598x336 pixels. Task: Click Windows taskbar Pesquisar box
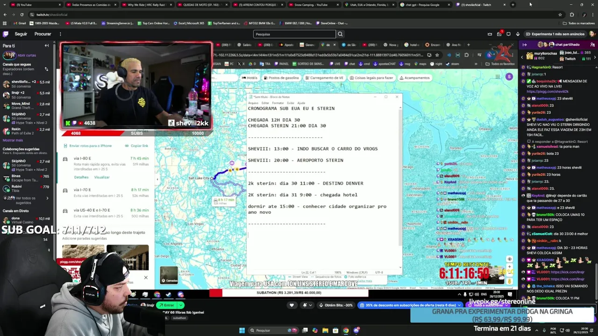[x=273, y=330]
